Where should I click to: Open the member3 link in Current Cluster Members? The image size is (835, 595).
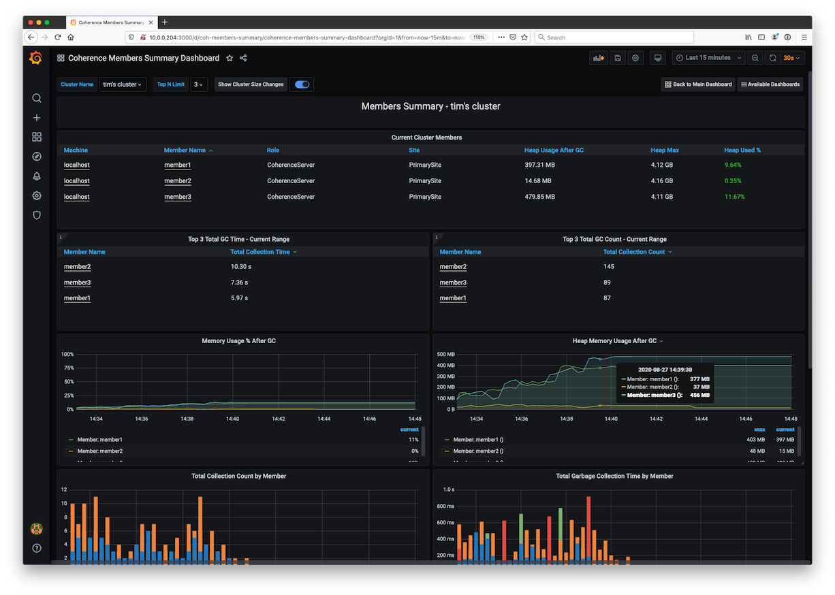pyautogui.click(x=177, y=197)
